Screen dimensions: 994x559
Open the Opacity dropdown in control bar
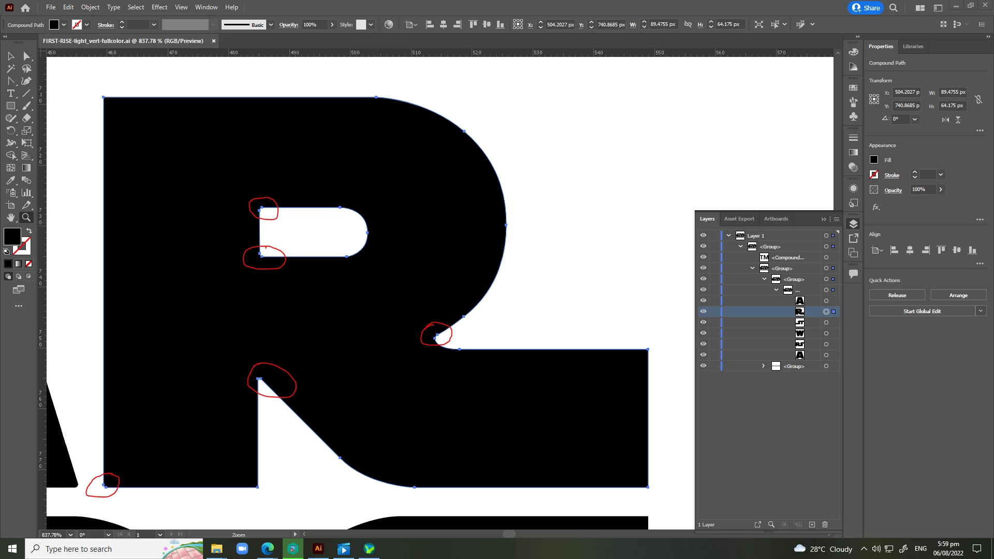tap(332, 25)
